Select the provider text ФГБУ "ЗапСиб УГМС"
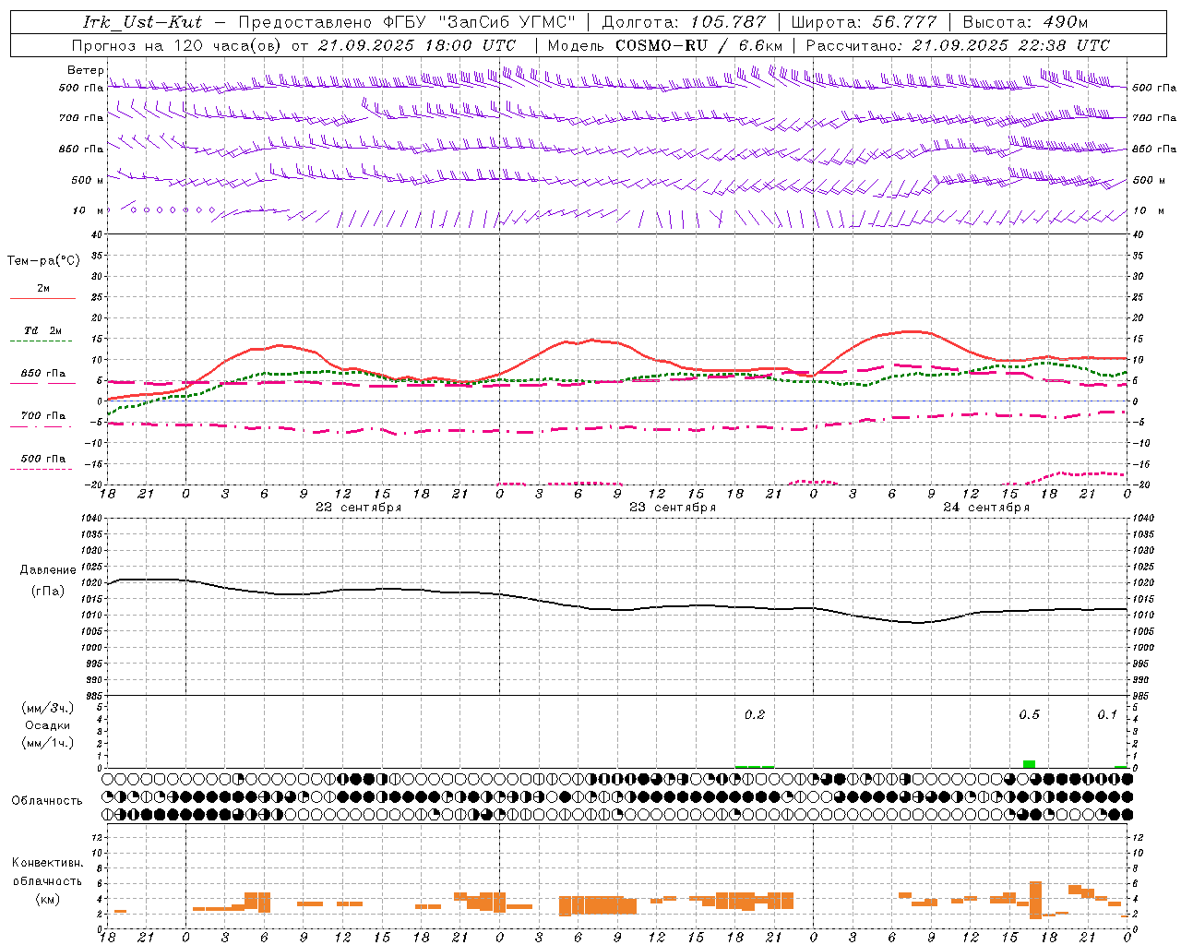Screen dimensions: 1181x945 (479, 22)
